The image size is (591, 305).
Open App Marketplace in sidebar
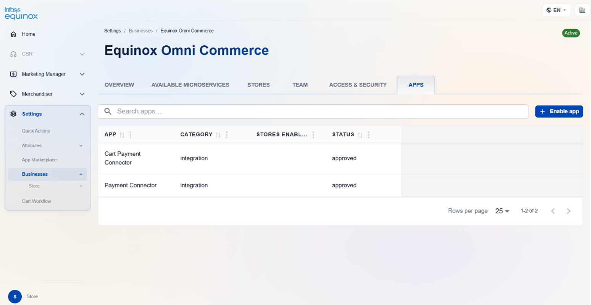coord(39,160)
